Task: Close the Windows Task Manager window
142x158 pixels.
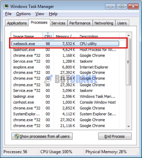Action: coord(133,6)
